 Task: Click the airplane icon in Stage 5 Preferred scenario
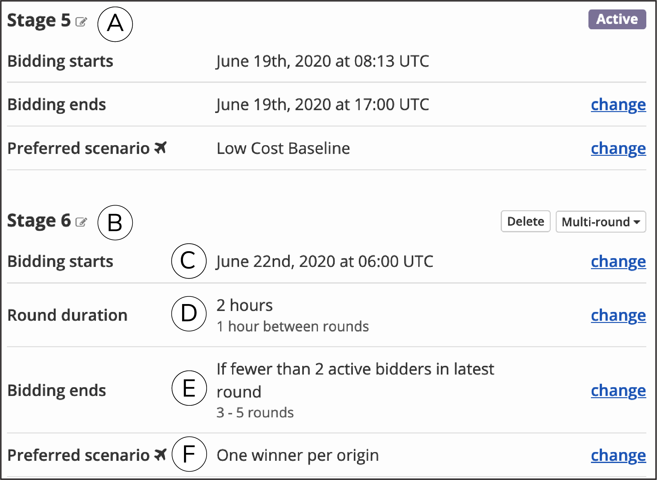pyautogui.click(x=160, y=148)
